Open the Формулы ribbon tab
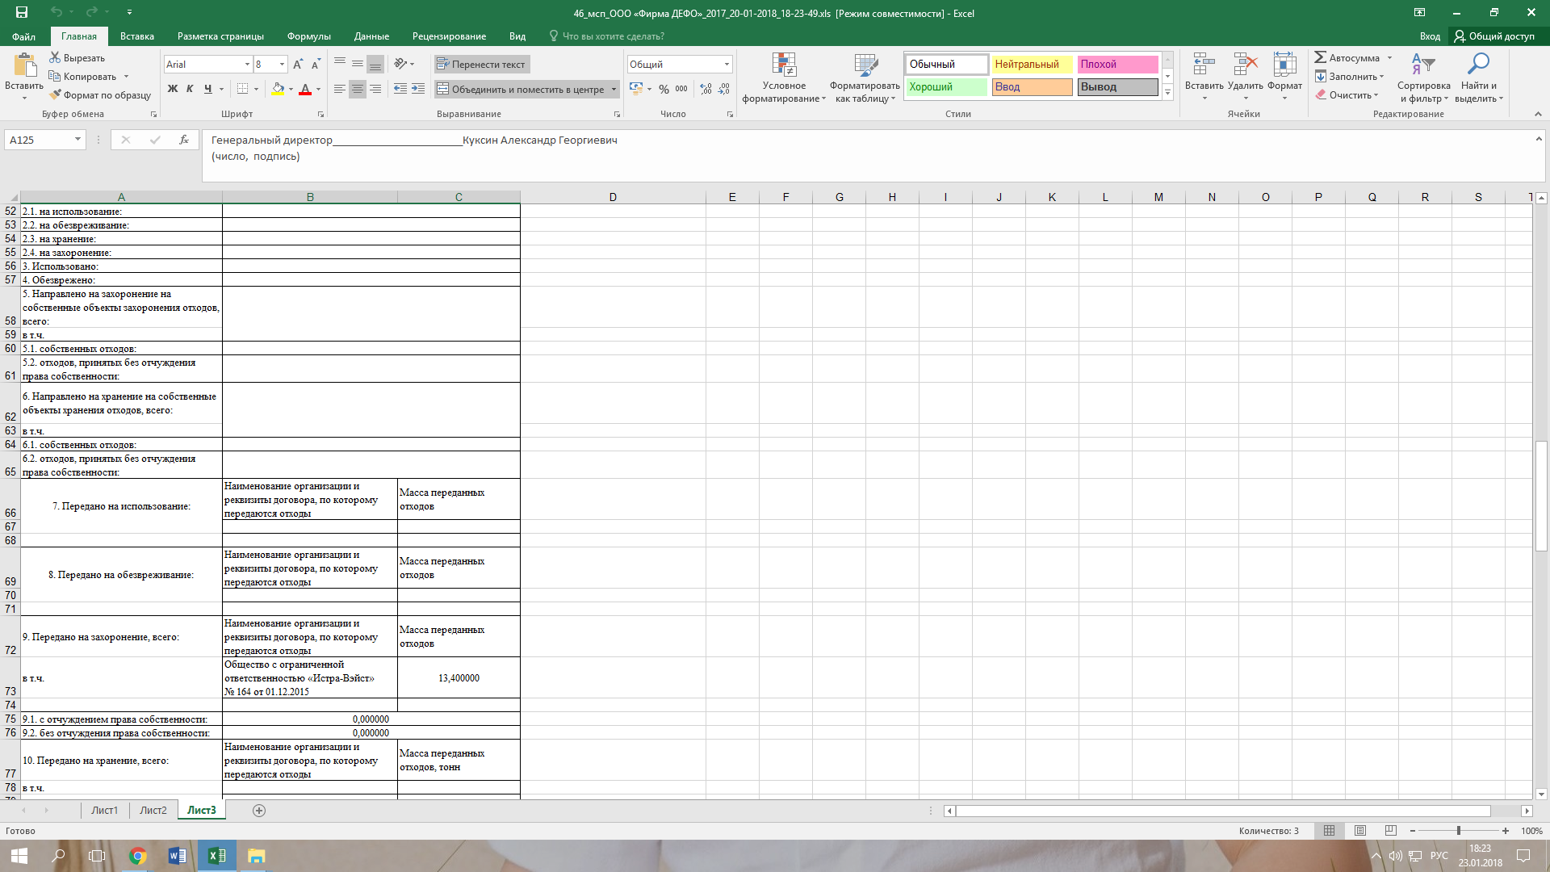This screenshot has height=872, width=1550. (x=308, y=36)
